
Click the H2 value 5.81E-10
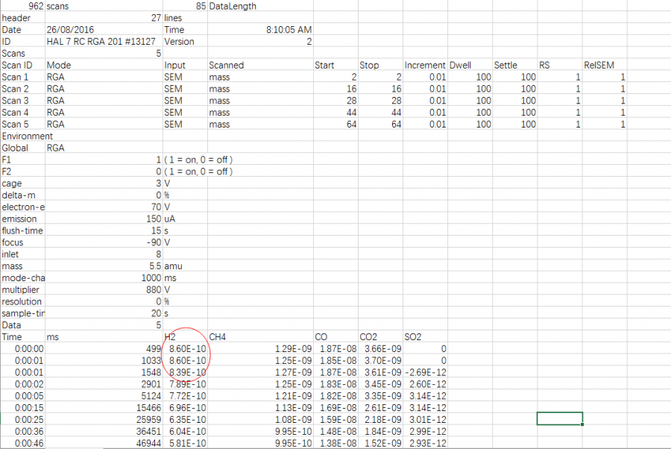click(186, 444)
